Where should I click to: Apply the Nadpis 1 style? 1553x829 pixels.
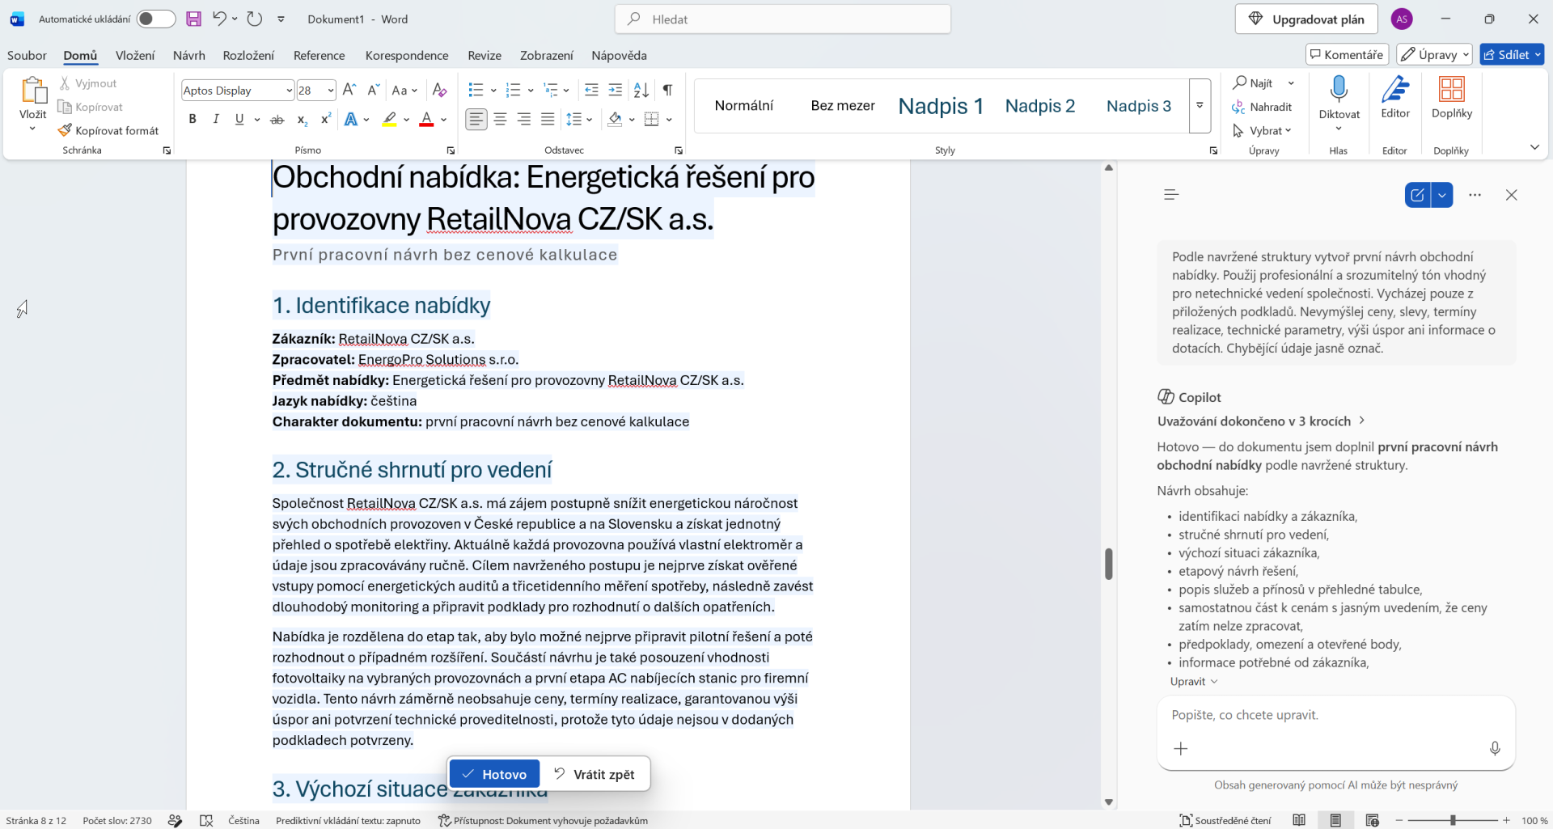click(941, 106)
